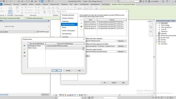176x99 pixels.
Task: Click the detail level icon next to scale 1:100
Action: click(x=61, y=95)
